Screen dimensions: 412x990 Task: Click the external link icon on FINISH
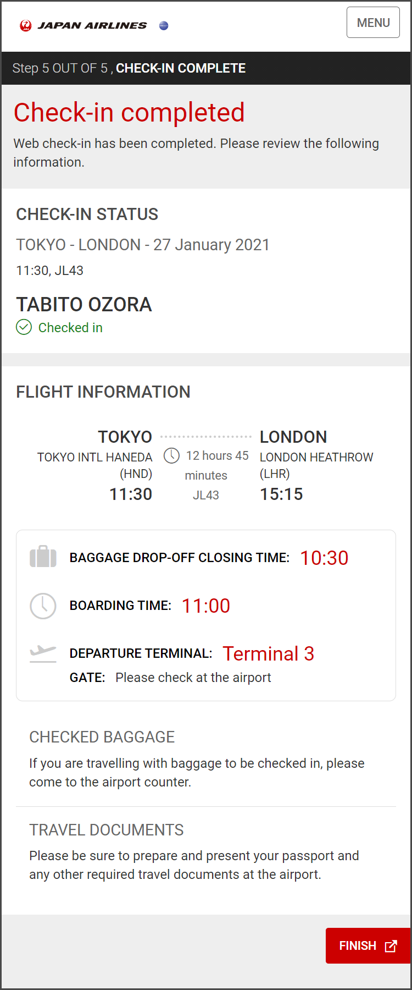tap(390, 945)
